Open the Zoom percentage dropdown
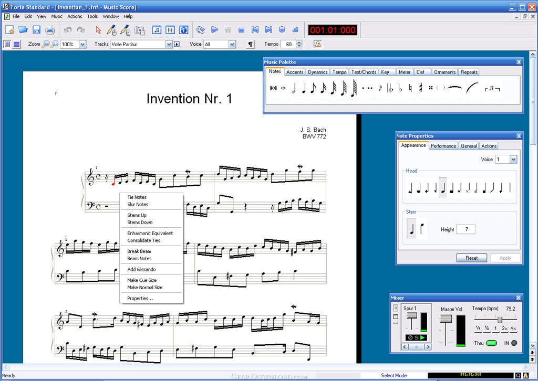Viewport: 538px width, 381px height. coord(82,44)
